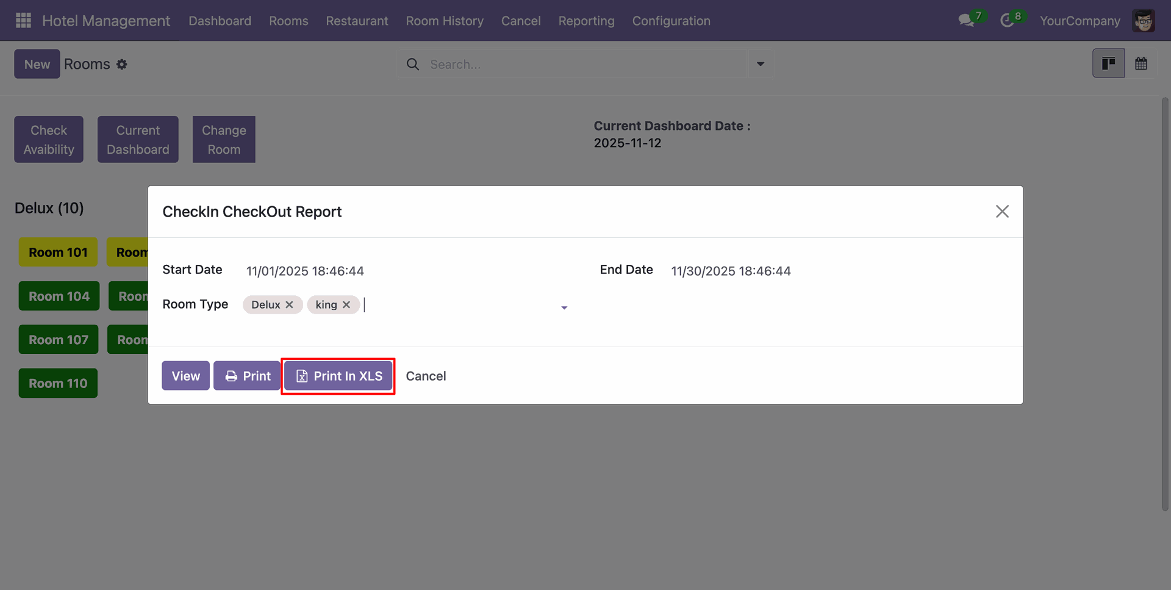Expand the search options dropdown
Image resolution: width=1171 pixels, height=590 pixels.
(x=761, y=64)
